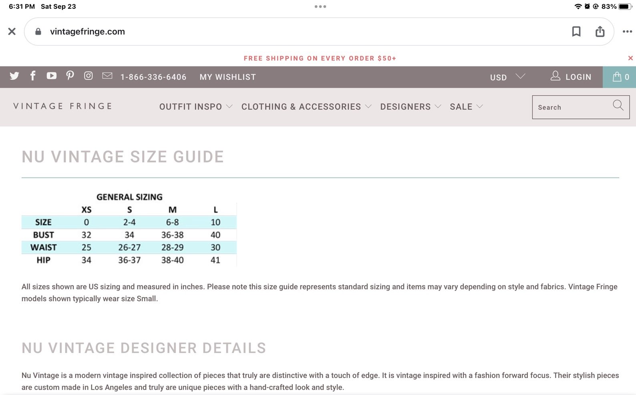The height and width of the screenshot is (395, 636).
Task: Open Vintage Fringe Instagram profile
Action: pos(89,76)
